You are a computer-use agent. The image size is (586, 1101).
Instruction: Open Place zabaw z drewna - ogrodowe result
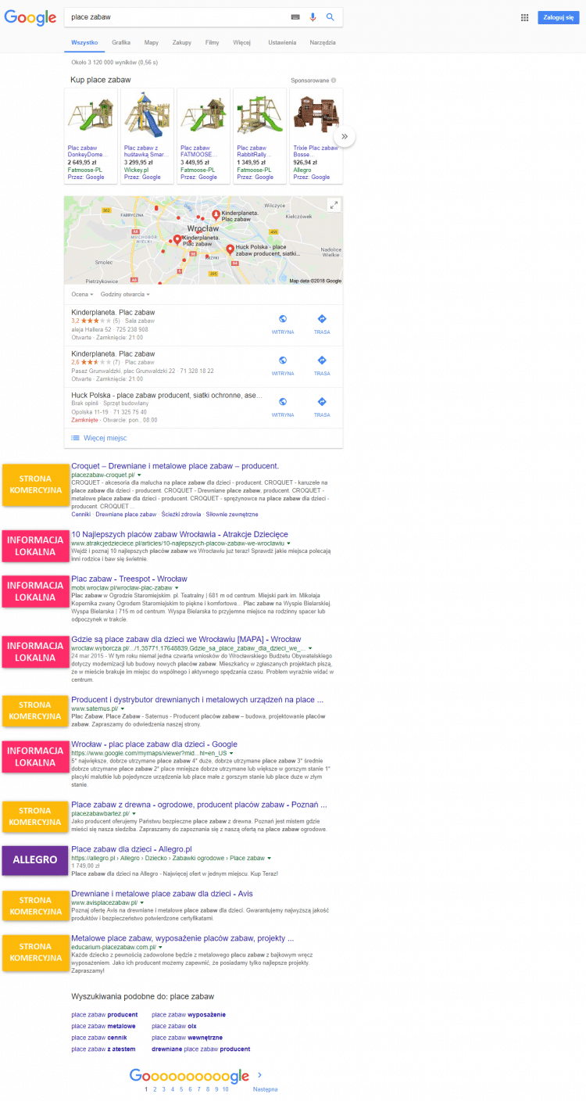(198, 804)
